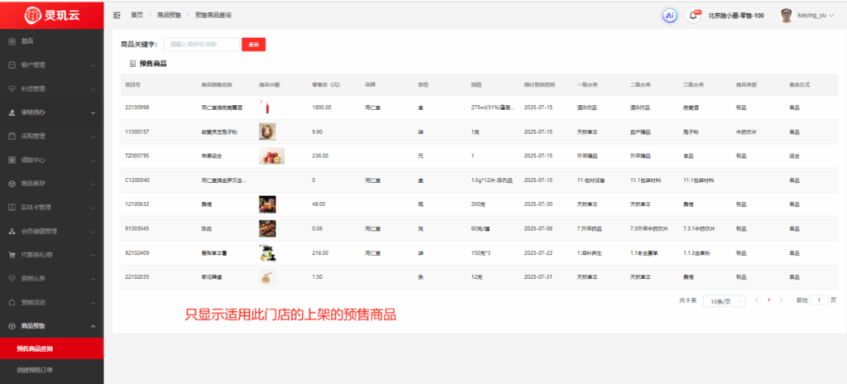Image resolution: width=847 pixels, height=384 pixels.
Task: Click the 实体卡管理 sidebar icon
Action: point(12,207)
